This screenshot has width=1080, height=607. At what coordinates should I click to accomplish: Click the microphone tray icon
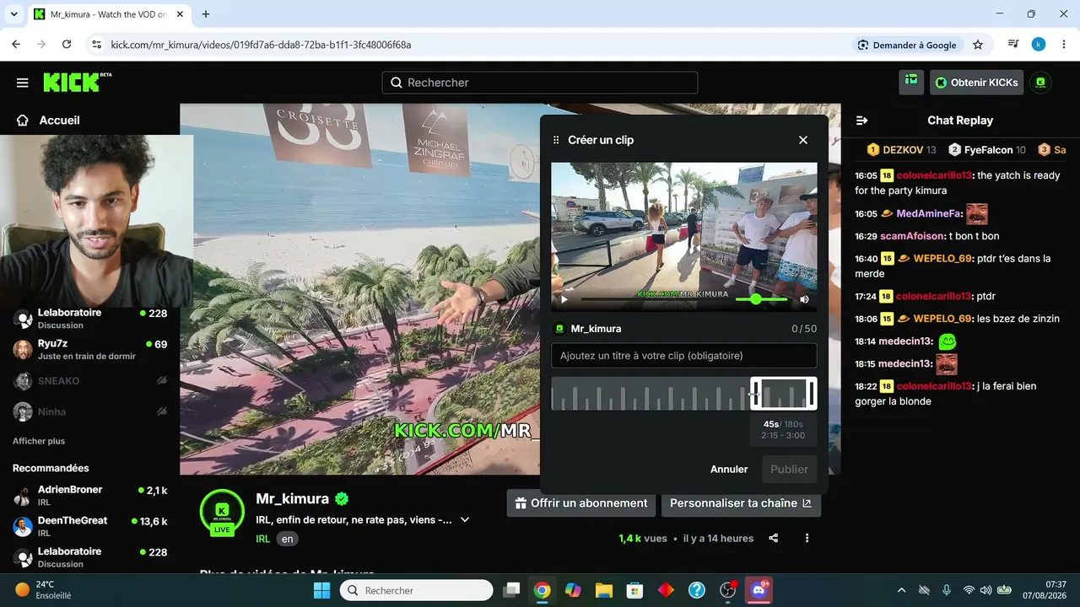(x=947, y=590)
